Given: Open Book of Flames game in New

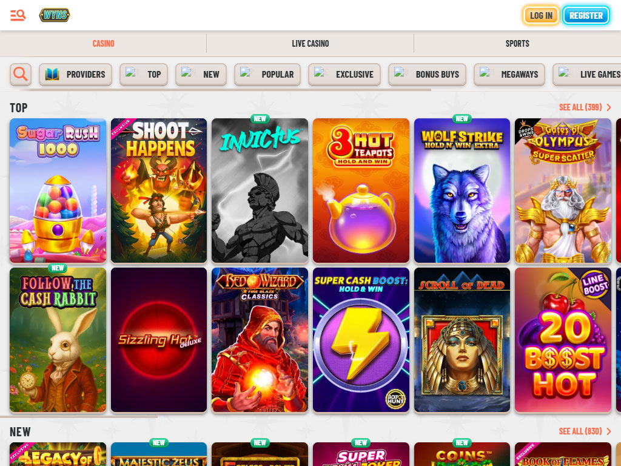Looking at the screenshot, I should pos(563,454).
